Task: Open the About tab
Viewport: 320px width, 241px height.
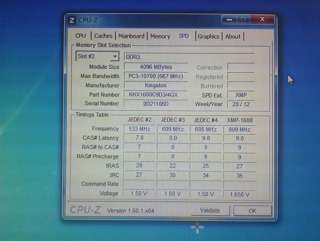Action: (x=233, y=37)
